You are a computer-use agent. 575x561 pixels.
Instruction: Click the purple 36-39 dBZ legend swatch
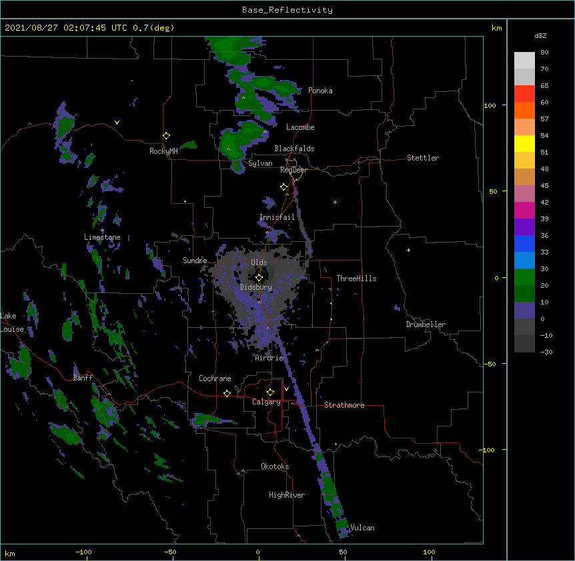pyautogui.click(x=524, y=227)
